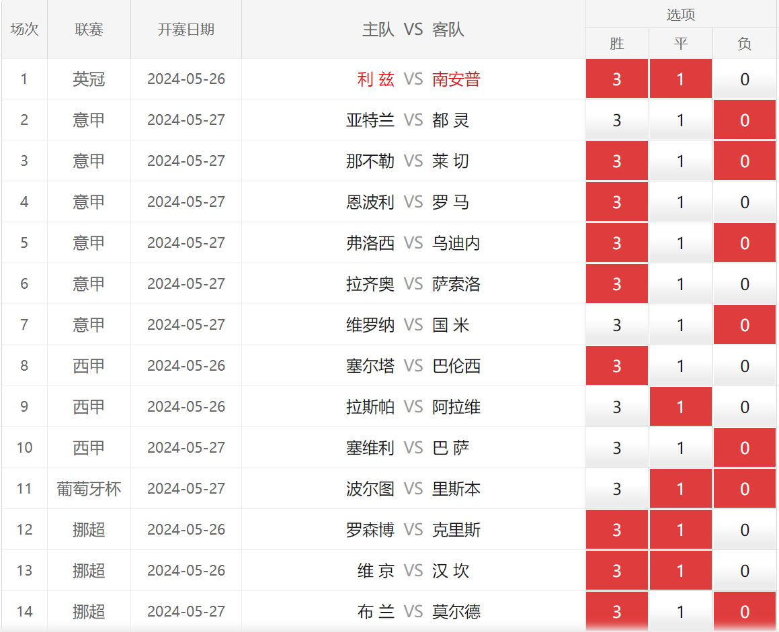Toggle win (3) for 维京 vs 汉坎
Viewport: 779px width, 632px height.
click(616, 570)
